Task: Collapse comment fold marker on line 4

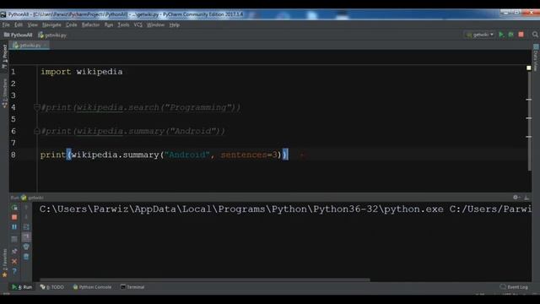Action: click(36, 107)
